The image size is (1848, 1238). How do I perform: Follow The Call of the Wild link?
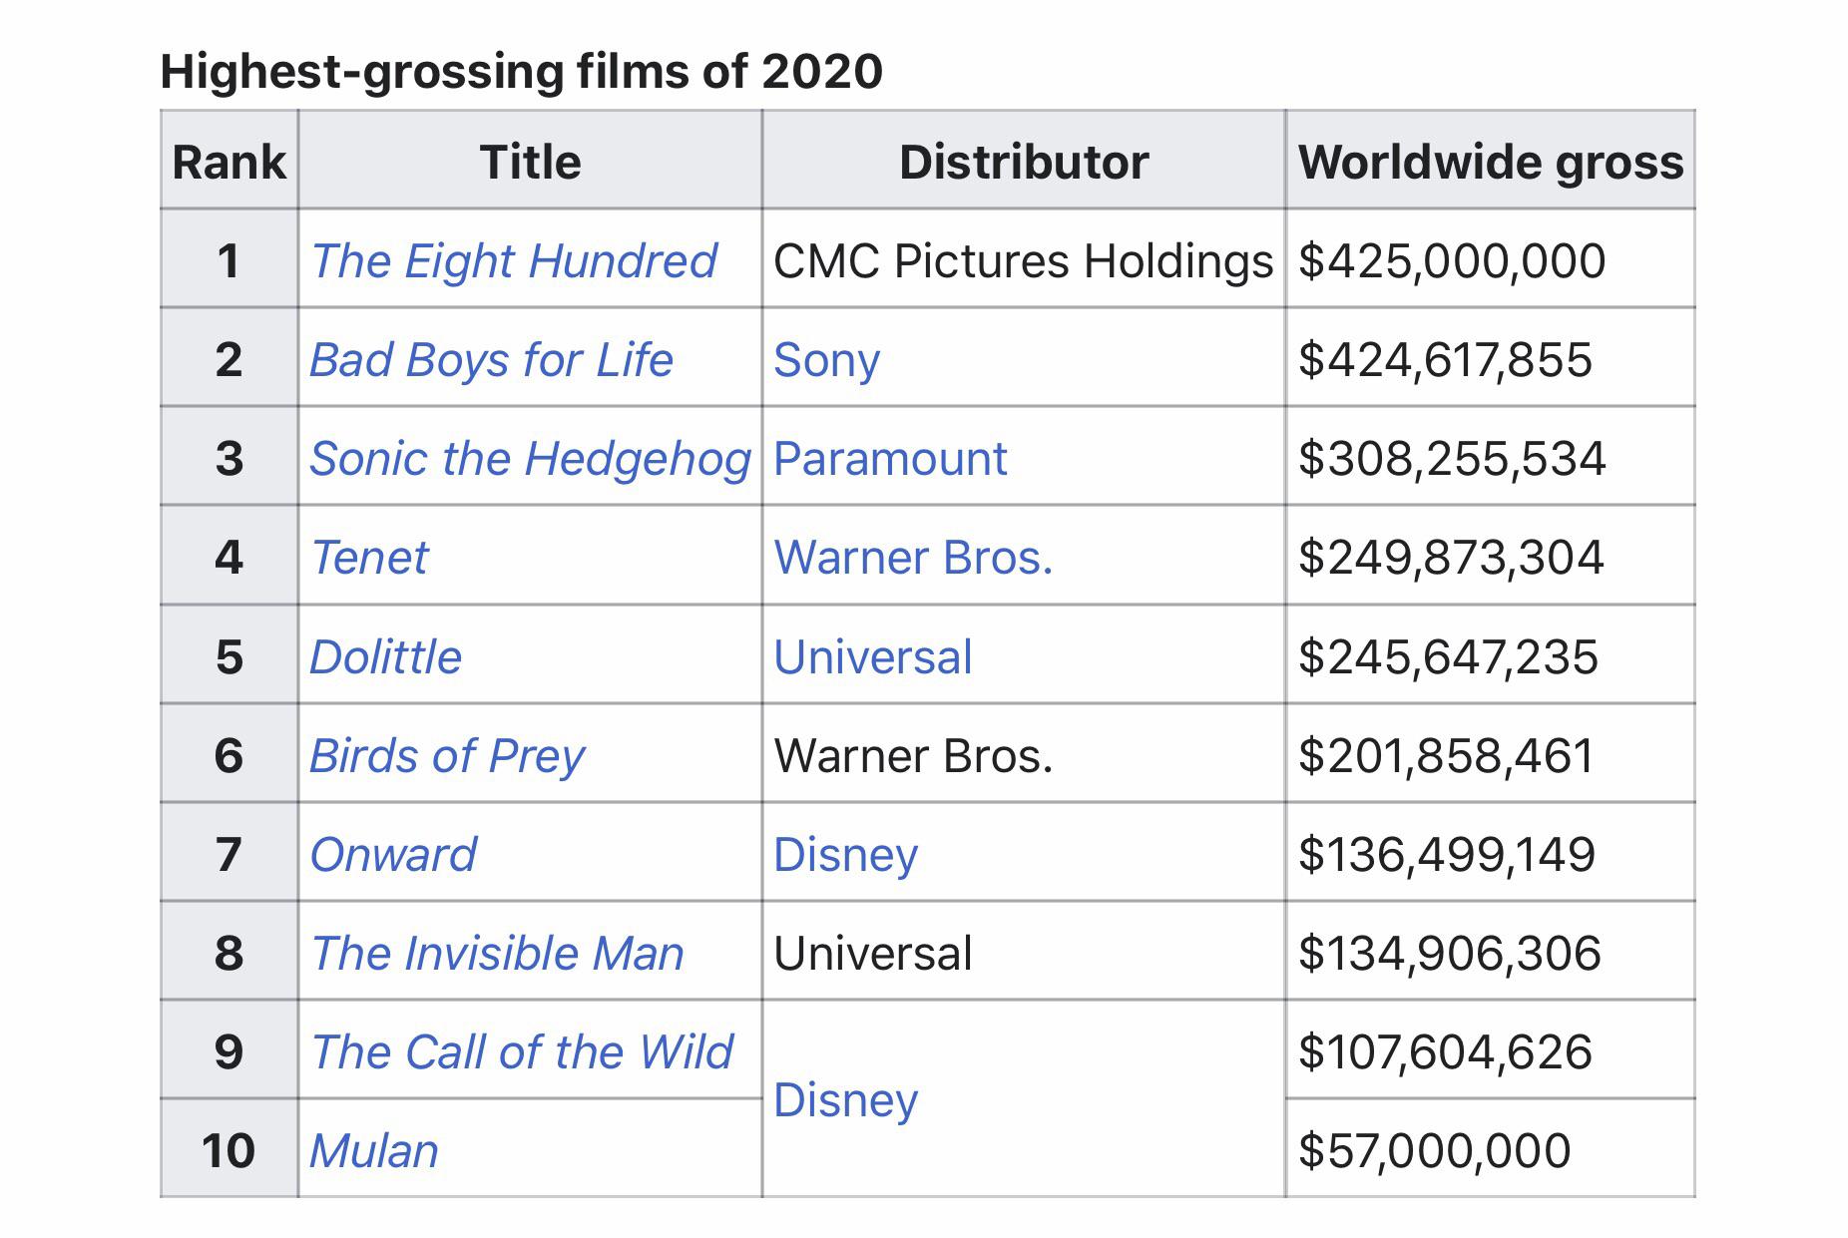coord(521,1052)
